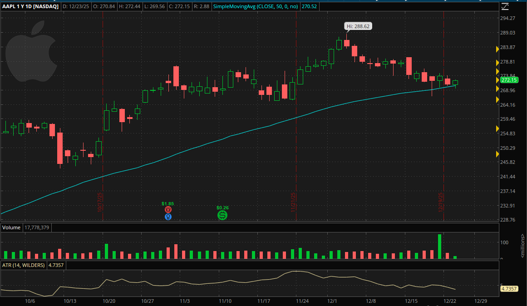The width and height of the screenshot is (527, 306).
Task: Click the 289.03 price axis label
Action: [507, 33]
